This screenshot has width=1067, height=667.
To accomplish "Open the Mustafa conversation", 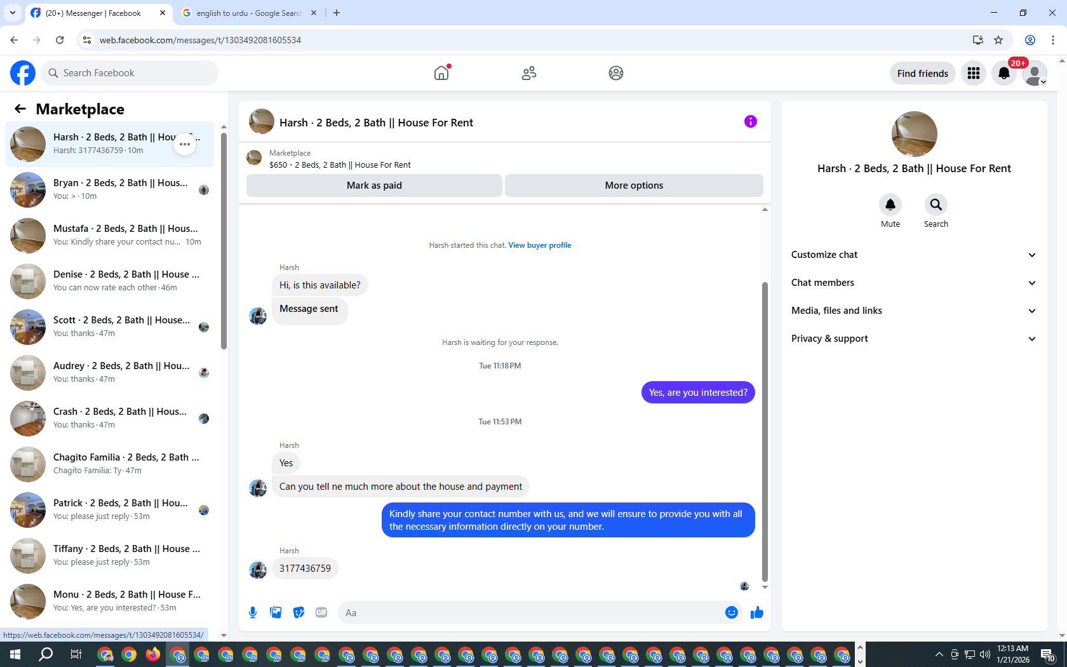I will (x=109, y=236).
